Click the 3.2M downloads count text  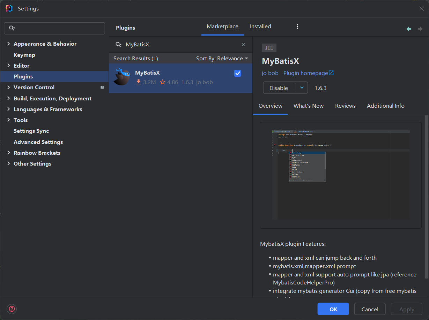[x=149, y=82]
